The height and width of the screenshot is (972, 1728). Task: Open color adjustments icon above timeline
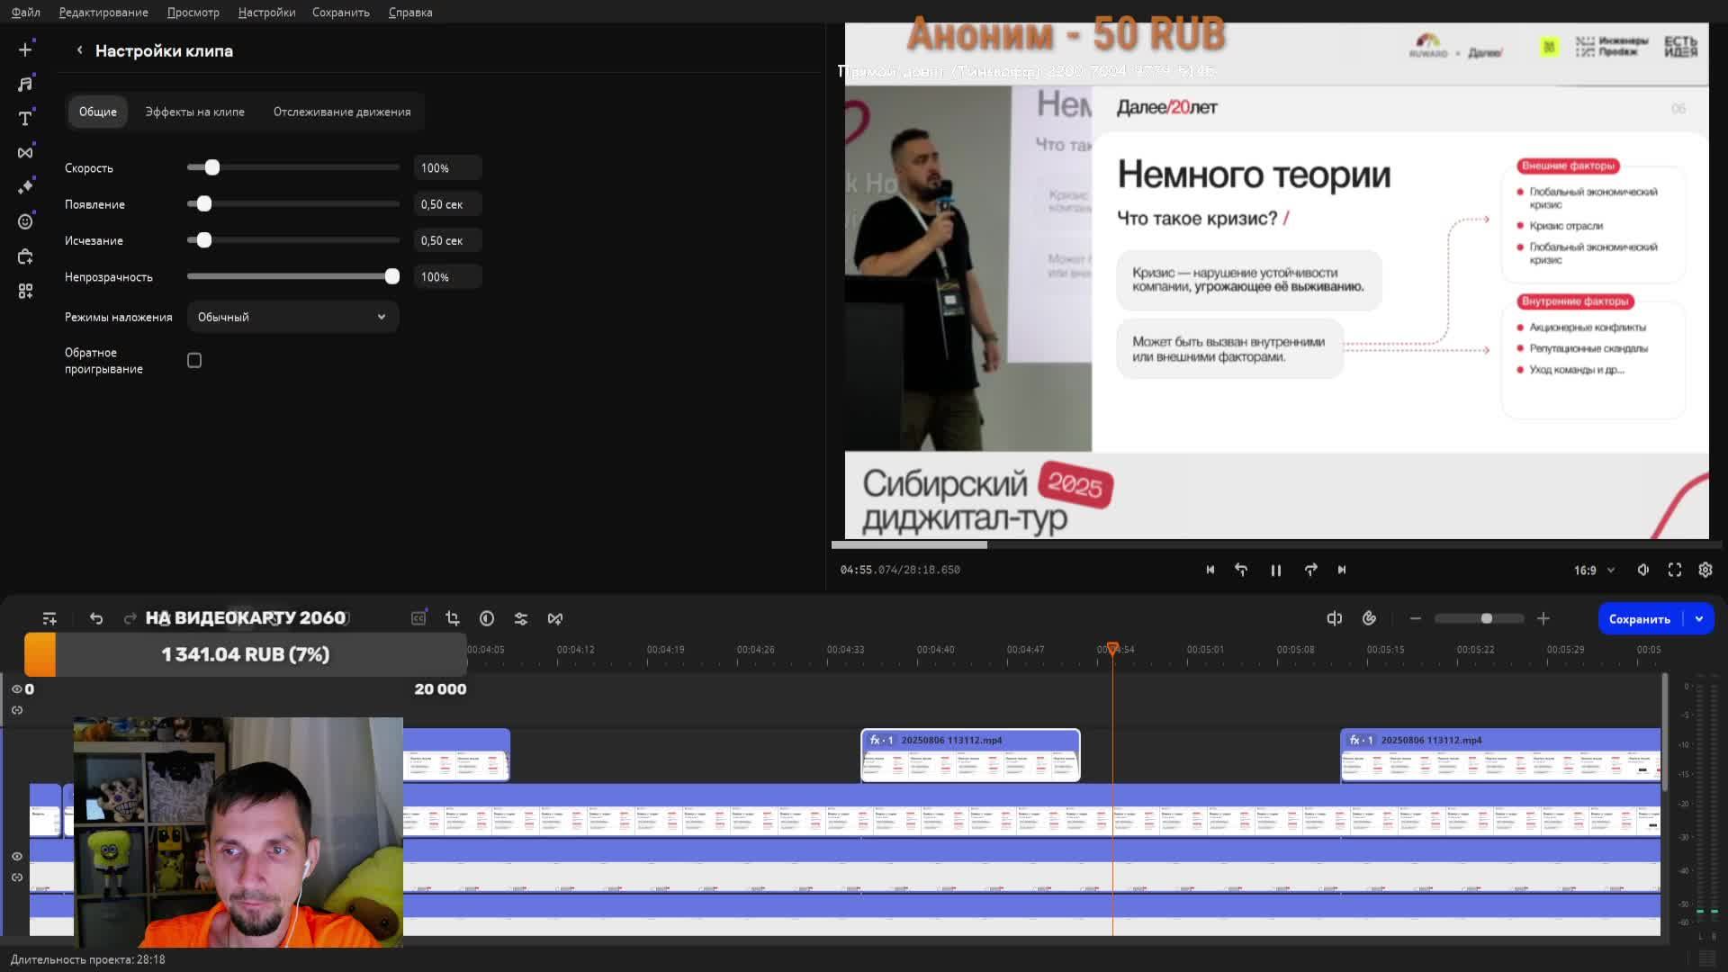point(487,618)
